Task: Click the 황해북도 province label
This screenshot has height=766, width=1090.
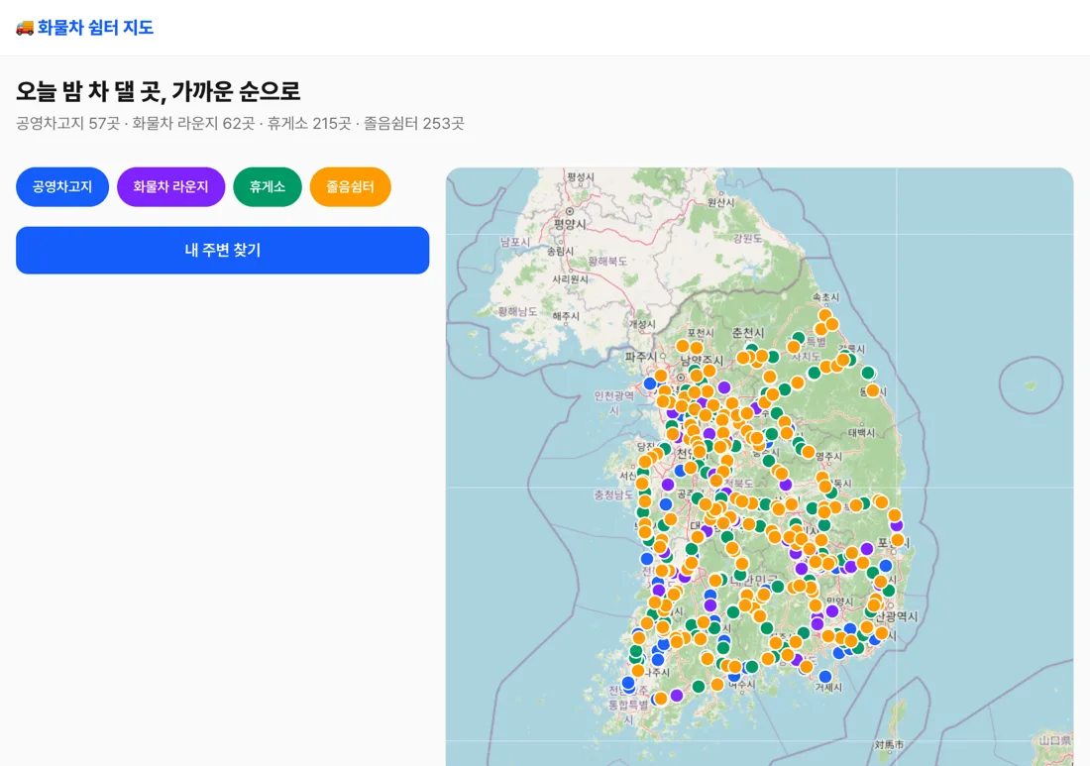Action: pos(607,262)
